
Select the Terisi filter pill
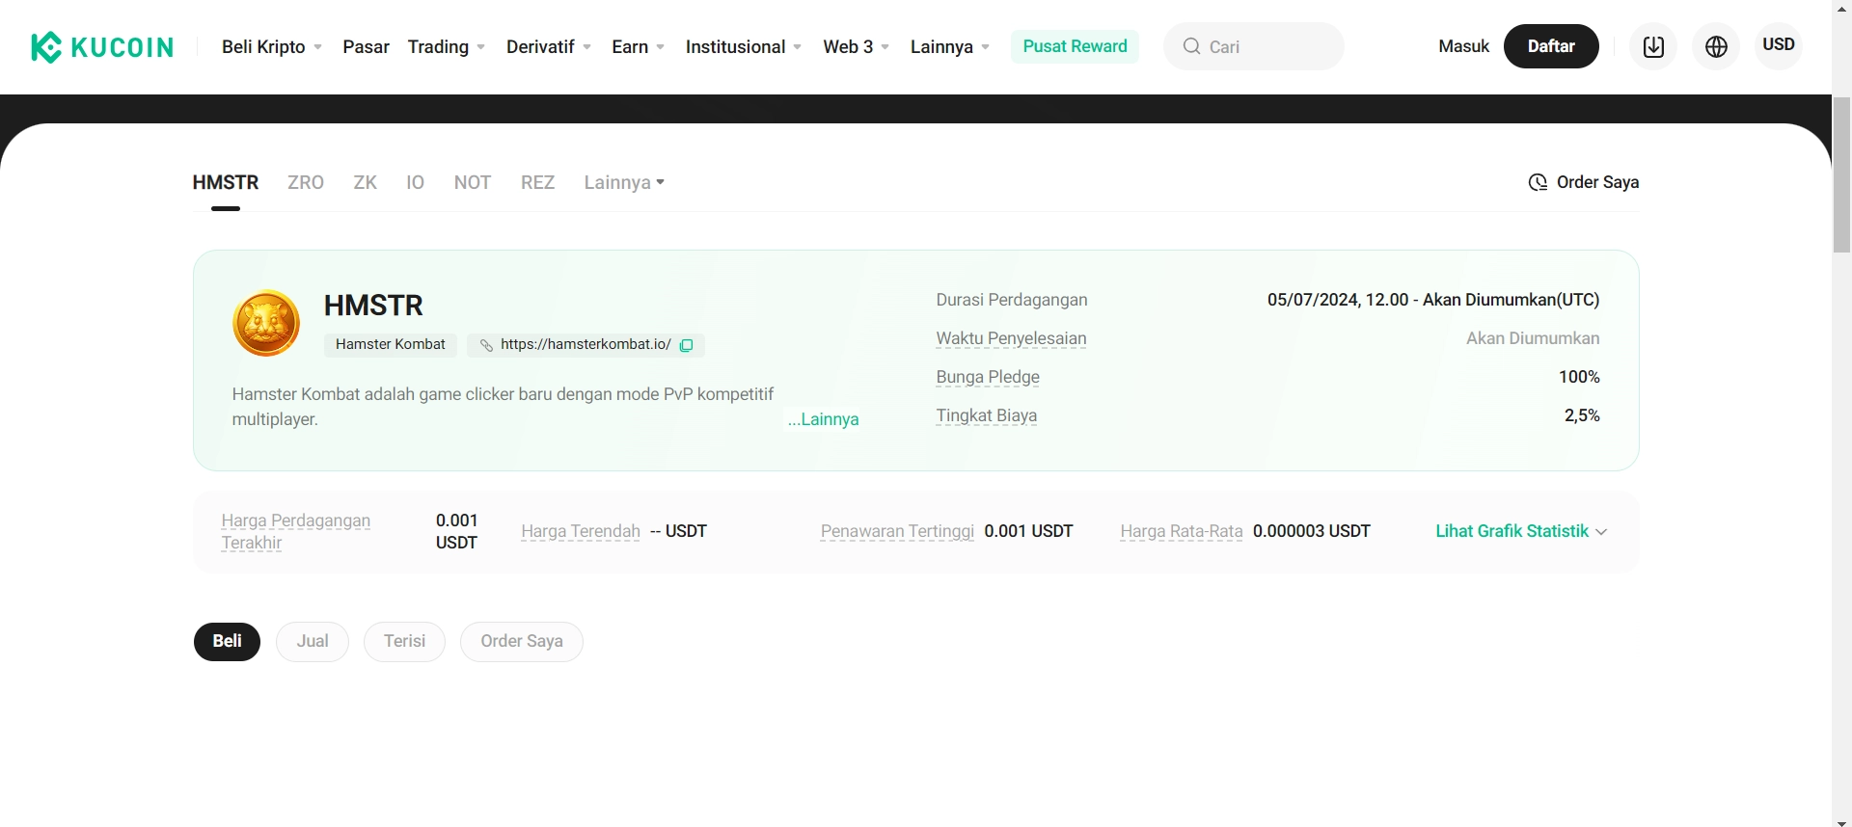(x=404, y=641)
